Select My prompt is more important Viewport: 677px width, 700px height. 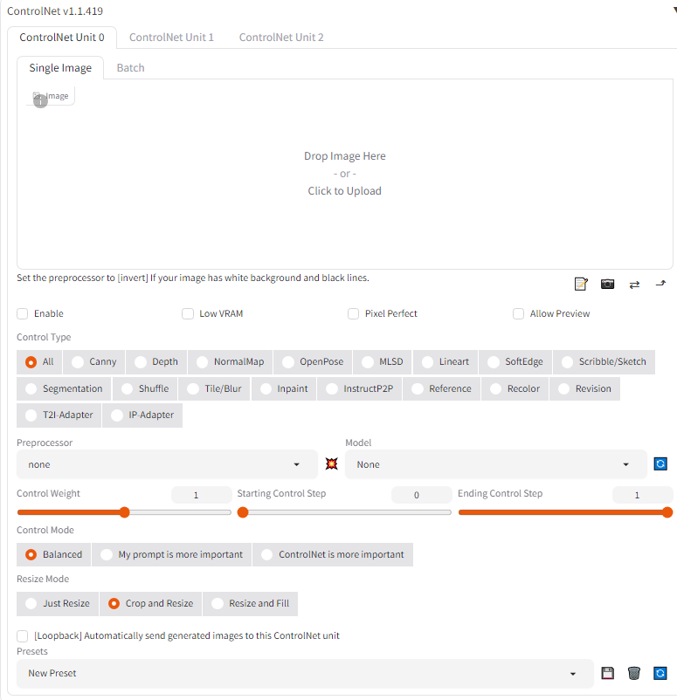[171, 555]
